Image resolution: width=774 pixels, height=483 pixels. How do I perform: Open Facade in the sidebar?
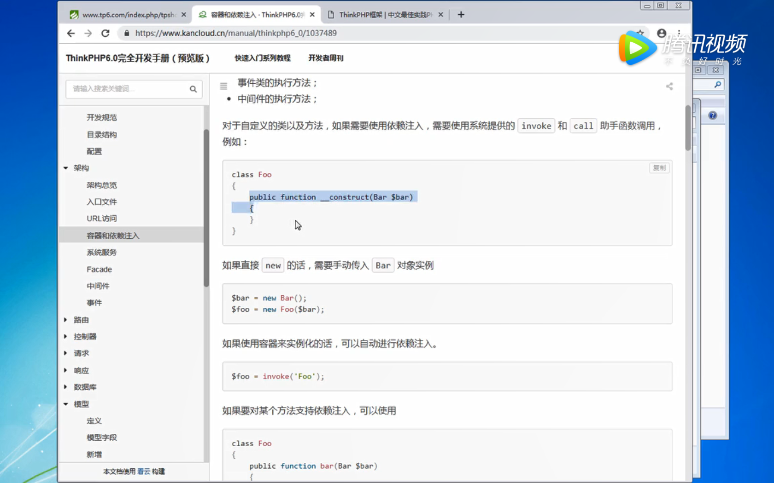point(99,269)
